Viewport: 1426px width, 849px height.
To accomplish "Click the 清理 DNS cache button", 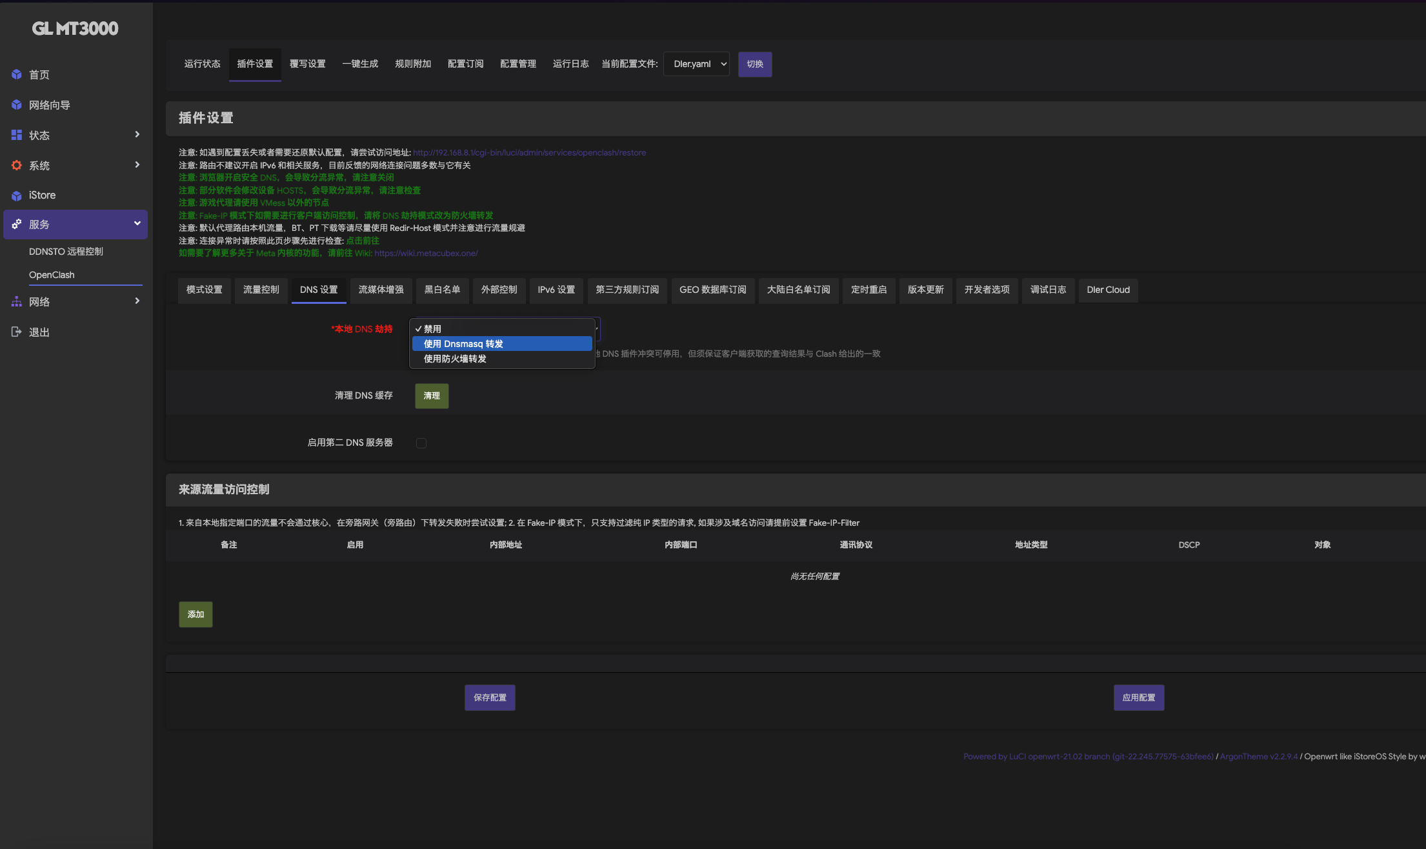I will 432,396.
